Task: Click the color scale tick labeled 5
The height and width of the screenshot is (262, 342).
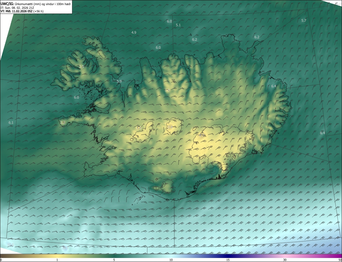Action: (114, 260)
